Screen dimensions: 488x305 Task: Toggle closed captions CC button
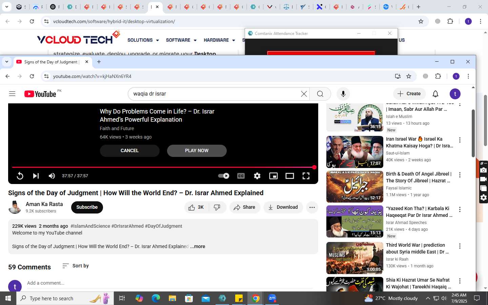coord(241,176)
